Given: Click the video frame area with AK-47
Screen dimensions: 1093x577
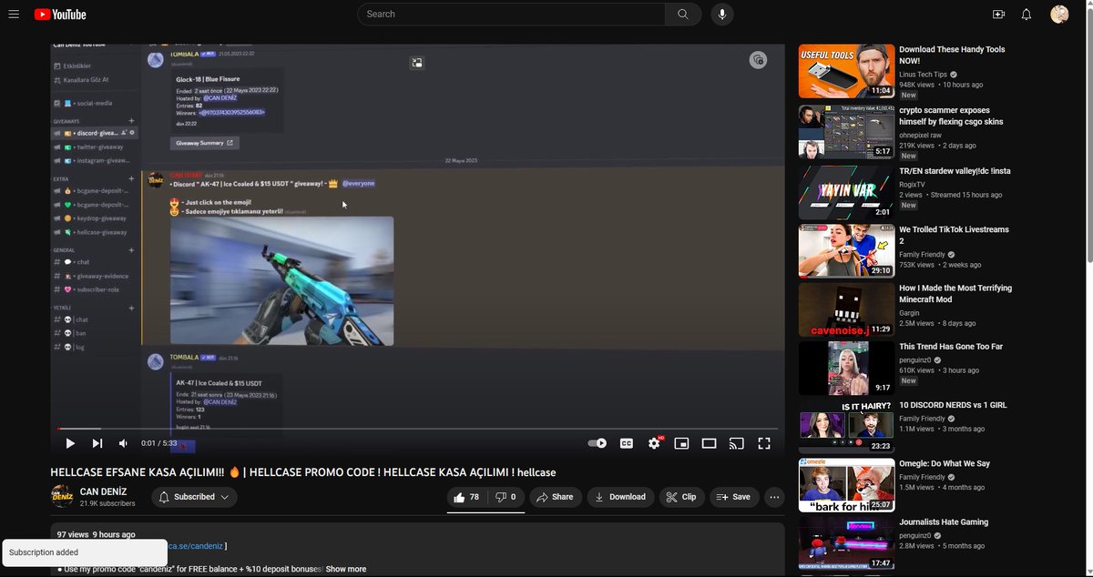Looking at the screenshot, I should (x=281, y=280).
